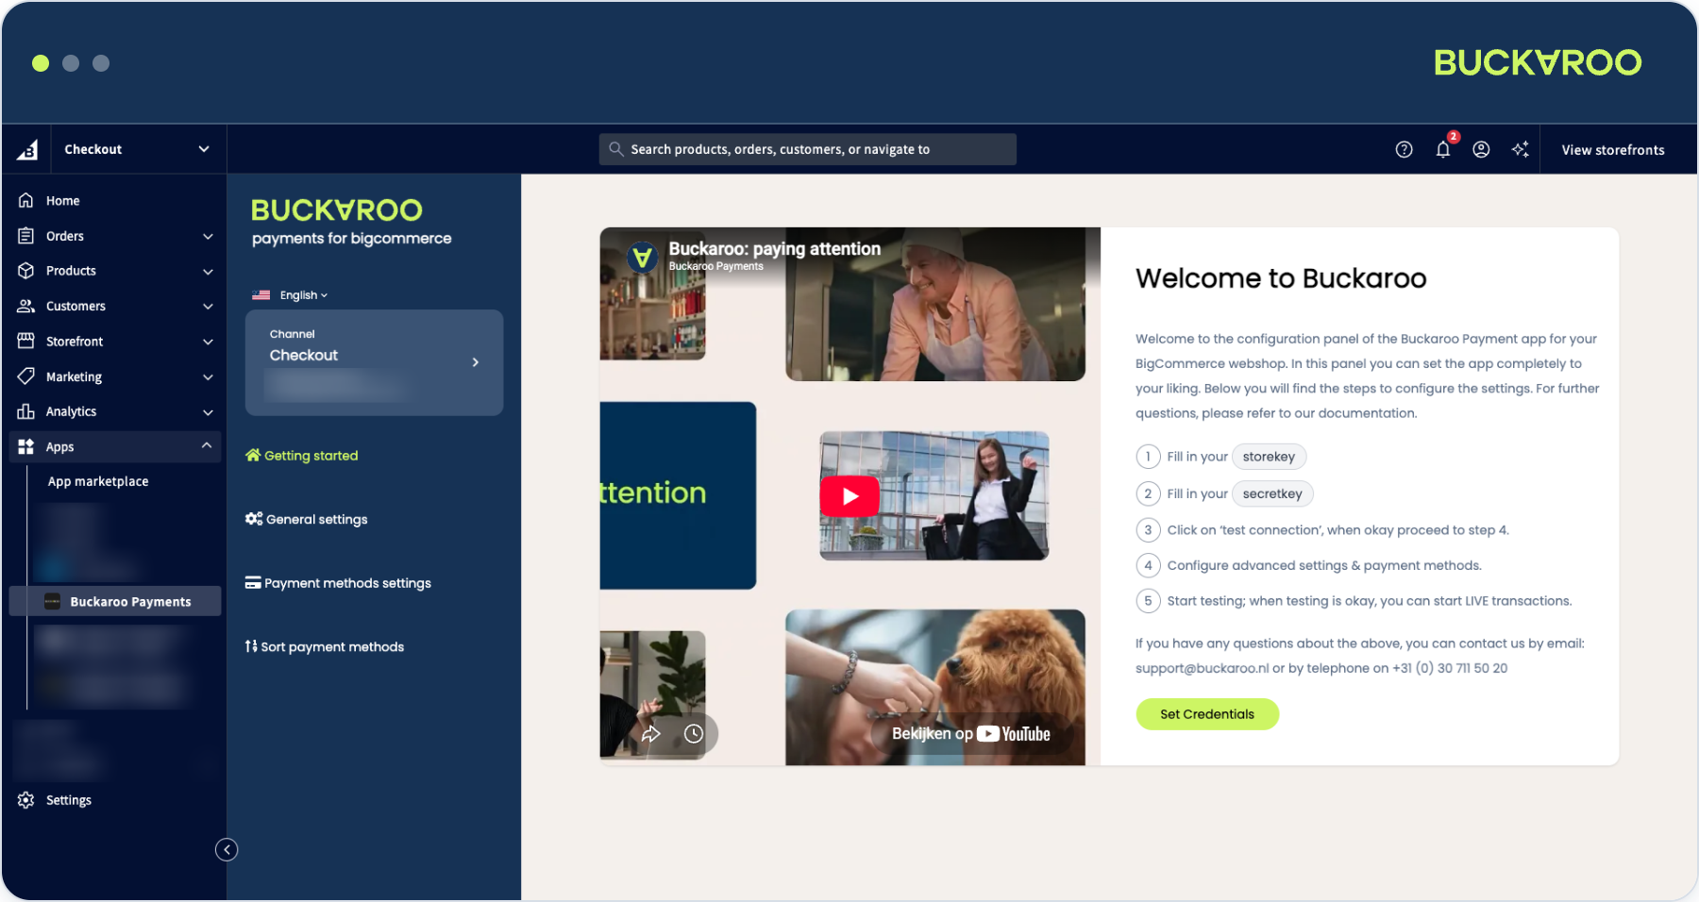Click the Bekijken op YouTube link
This screenshot has height=902, width=1699.
click(971, 733)
